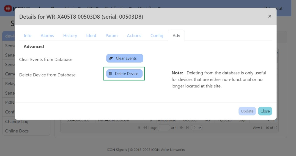Open the Alarms tab
The width and height of the screenshot is (296, 156).
[47, 36]
